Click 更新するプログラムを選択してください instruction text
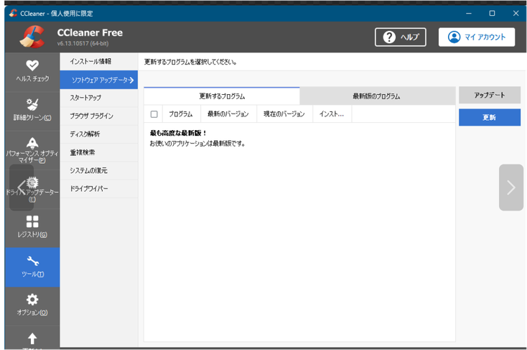The width and height of the screenshot is (527, 350). click(x=190, y=62)
